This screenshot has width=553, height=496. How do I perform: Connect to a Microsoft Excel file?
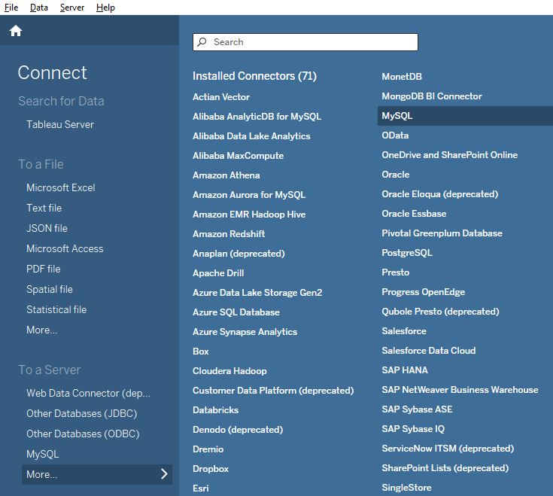click(x=61, y=187)
